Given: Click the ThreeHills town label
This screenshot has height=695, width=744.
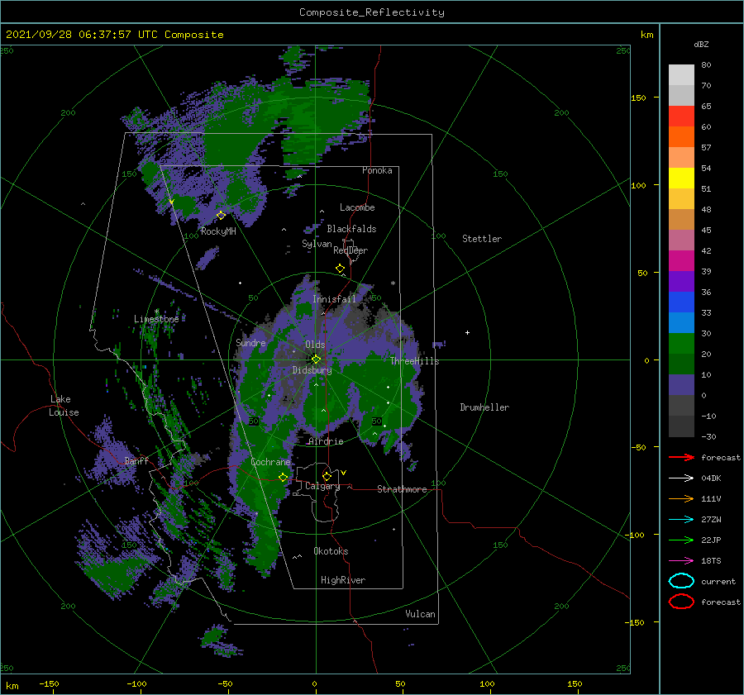Looking at the screenshot, I should (x=415, y=361).
